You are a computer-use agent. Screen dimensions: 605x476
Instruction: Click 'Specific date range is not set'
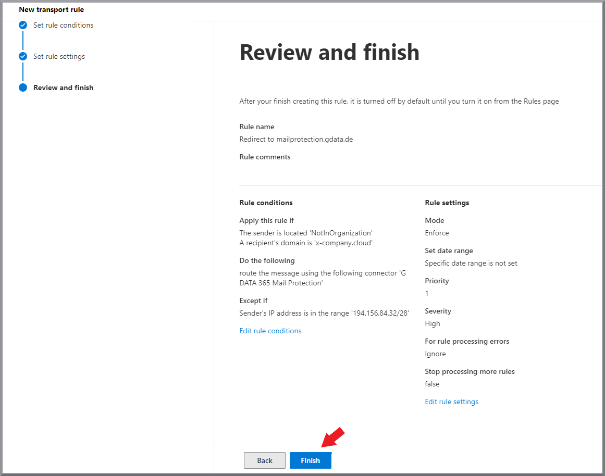pyautogui.click(x=471, y=263)
